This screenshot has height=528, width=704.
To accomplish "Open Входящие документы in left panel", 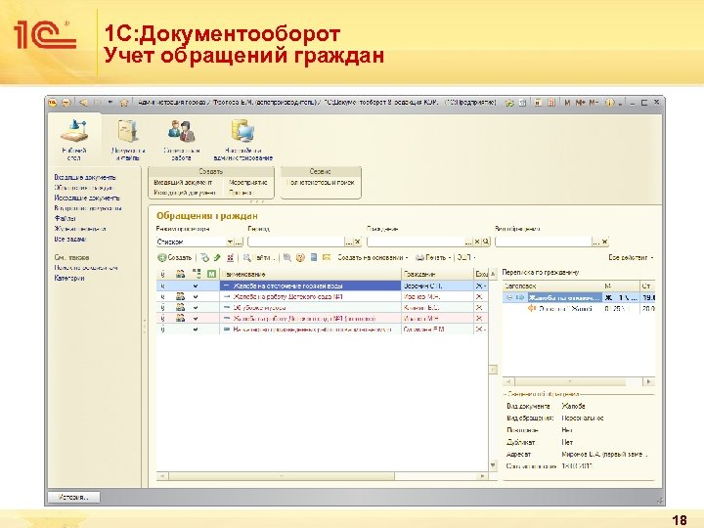I will coord(85,177).
